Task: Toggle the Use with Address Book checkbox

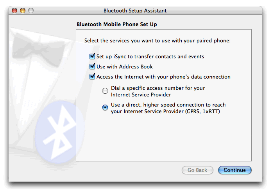Action: click(x=93, y=66)
